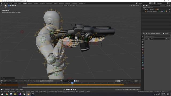Image resolution: width=171 pixels, height=96 pixels.
Task: Remove the Pivot constraint with X
Action: pos(169,39)
